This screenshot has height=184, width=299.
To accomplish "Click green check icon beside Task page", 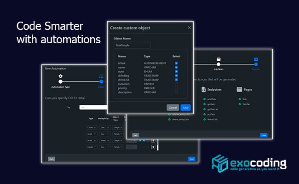I will click(x=240, y=99).
